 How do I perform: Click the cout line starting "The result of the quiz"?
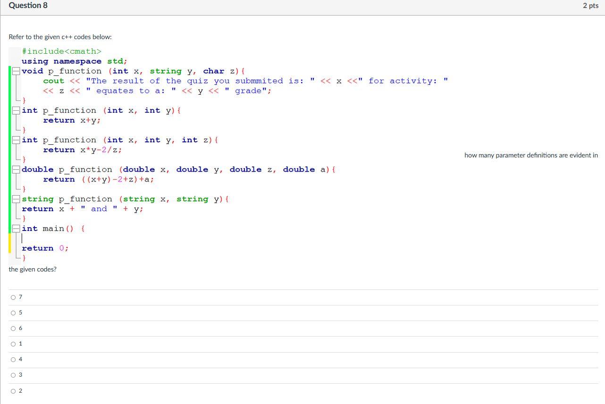point(245,81)
